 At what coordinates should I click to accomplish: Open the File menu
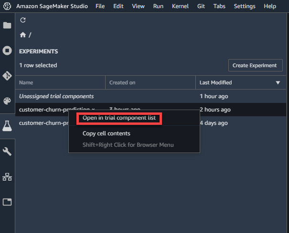(x=100, y=6)
